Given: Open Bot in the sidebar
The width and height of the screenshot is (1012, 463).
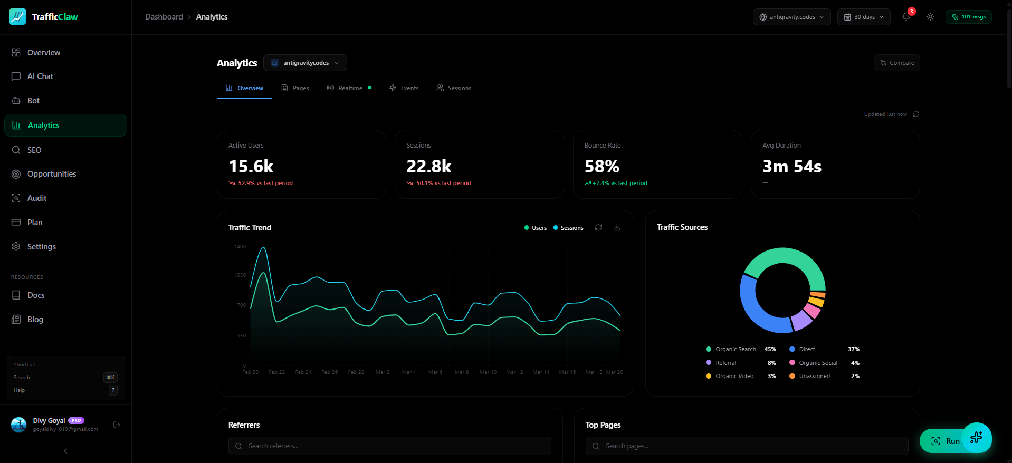Looking at the screenshot, I should click(x=65, y=101).
